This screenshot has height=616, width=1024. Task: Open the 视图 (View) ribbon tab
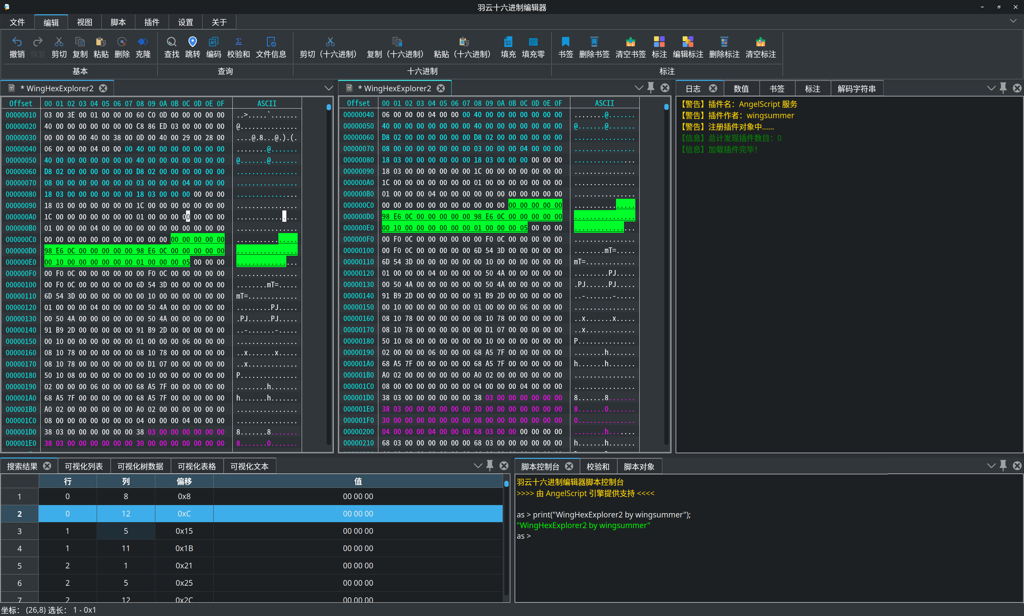coord(84,22)
